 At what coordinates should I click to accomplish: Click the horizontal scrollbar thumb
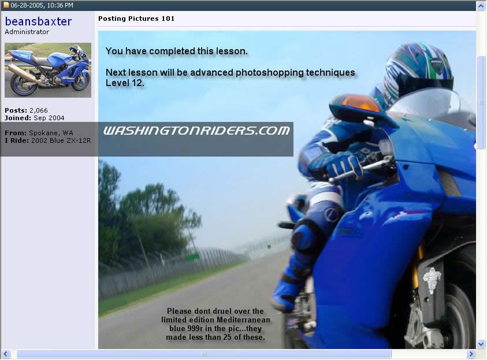203,354
